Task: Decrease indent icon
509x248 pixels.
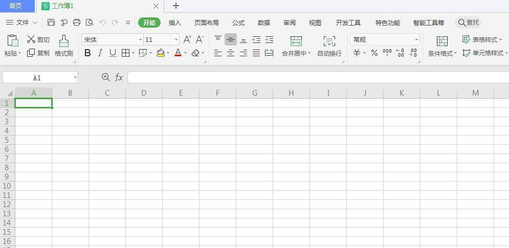Action: click(256, 39)
